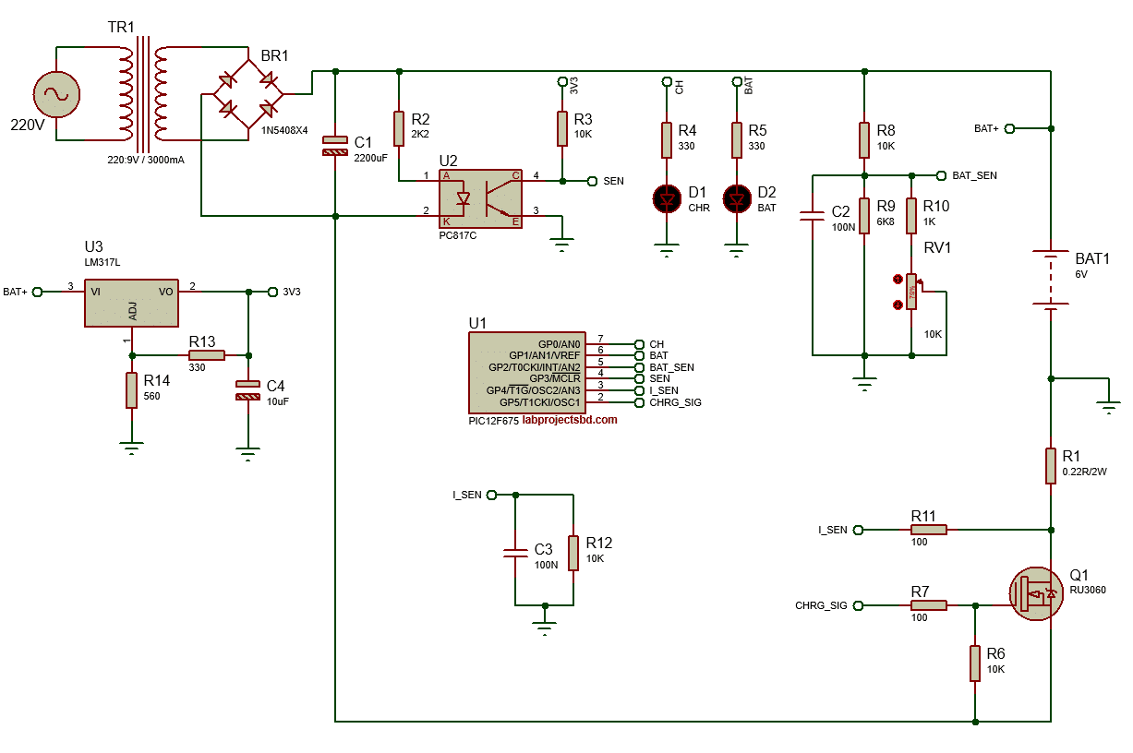The image size is (1133, 753).
Task: Click resistor R9 6K8
Action: 864,216
